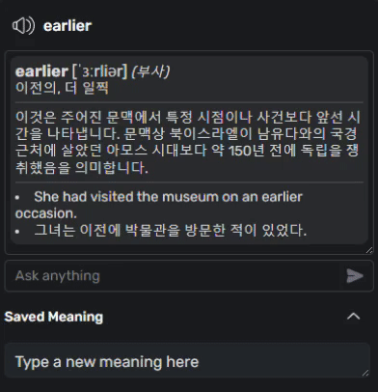Click the (부사) part-of-speech label
The image size is (378, 392).
[150, 71]
